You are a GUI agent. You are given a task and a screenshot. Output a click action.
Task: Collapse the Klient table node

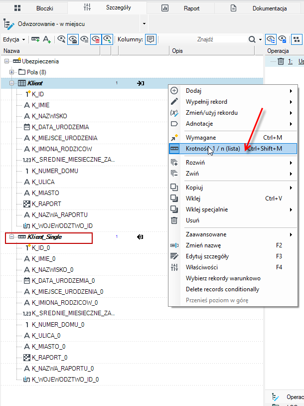click(11, 83)
